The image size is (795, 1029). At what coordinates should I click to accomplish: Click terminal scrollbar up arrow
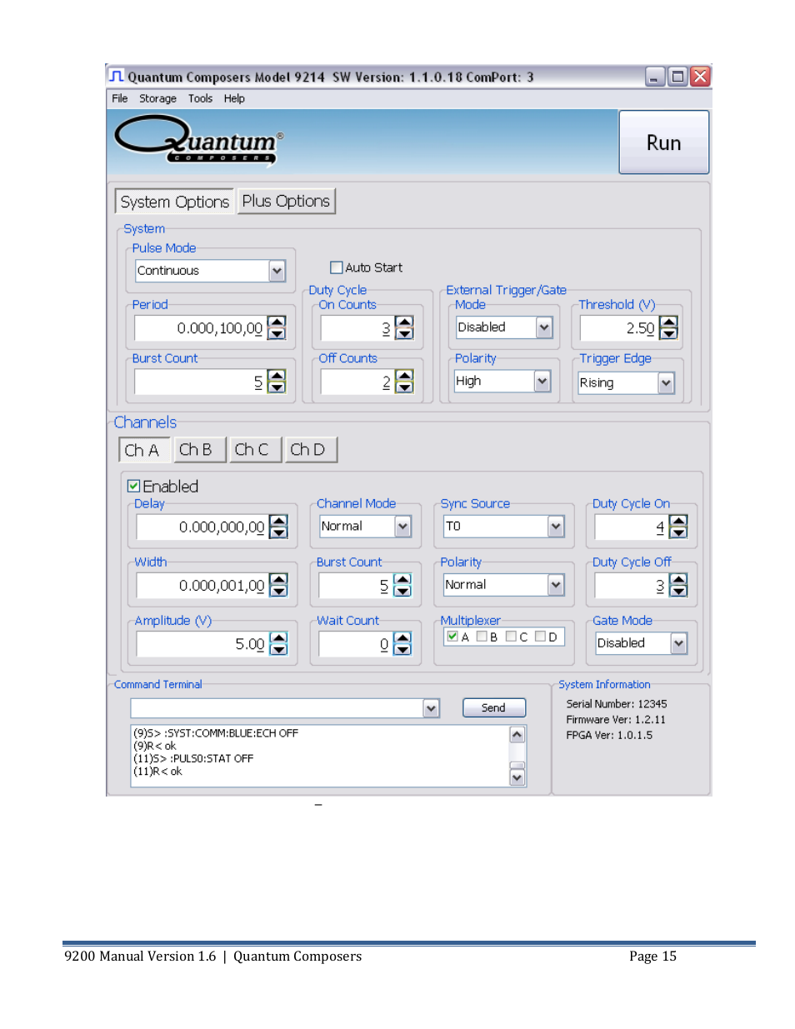517,734
